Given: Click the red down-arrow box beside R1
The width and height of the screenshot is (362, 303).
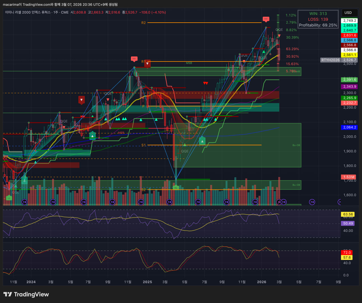Looking at the screenshot, I should pos(147,64).
